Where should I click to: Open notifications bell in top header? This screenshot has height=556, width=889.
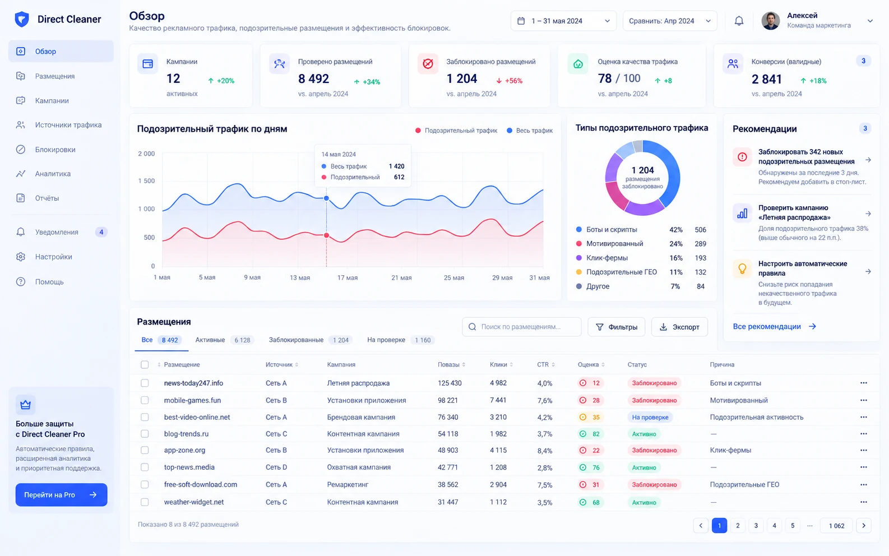[x=739, y=21]
